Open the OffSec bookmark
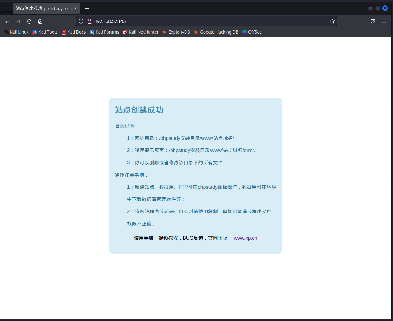The height and width of the screenshot is (321, 393). [x=252, y=32]
